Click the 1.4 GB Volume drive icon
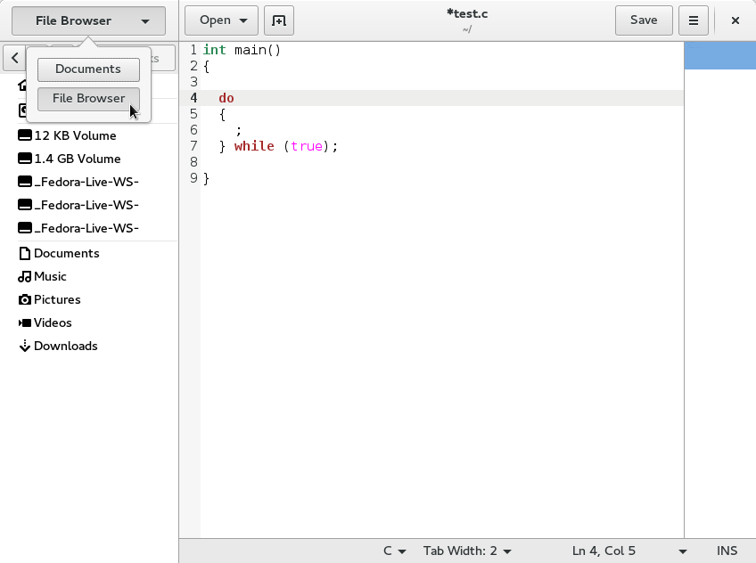This screenshot has height=563, width=756. [25, 159]
